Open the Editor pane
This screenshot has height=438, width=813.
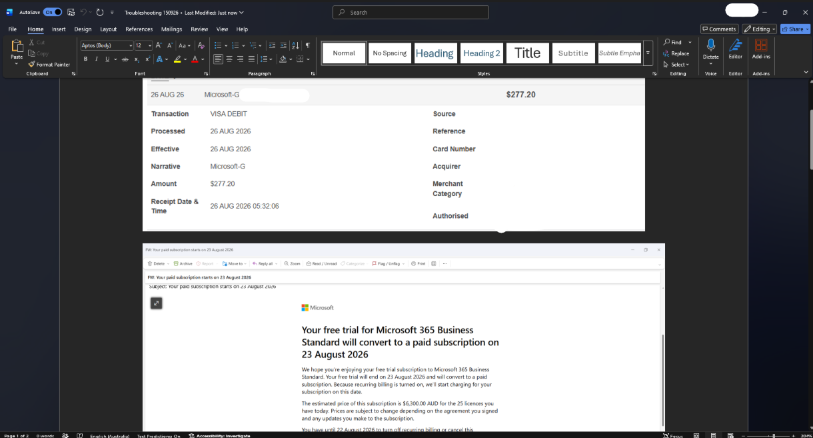736,49
